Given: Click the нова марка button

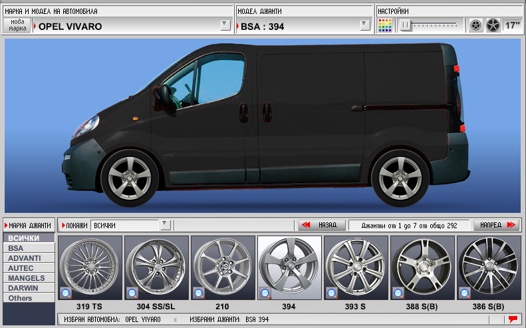Looking at the screenshot, I should click(17, 25).
